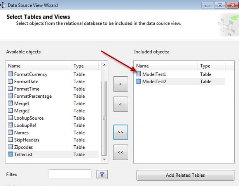The image size is (239, 186).
Task: Select FormatPercentage in available objects
Action: pyautogui.click(x=33, y=96)
